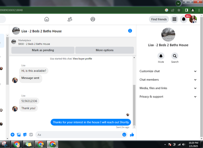
Task: Click the 'Thank you!' message bubble
Action: pyautogui.click(x=28, y=108)
